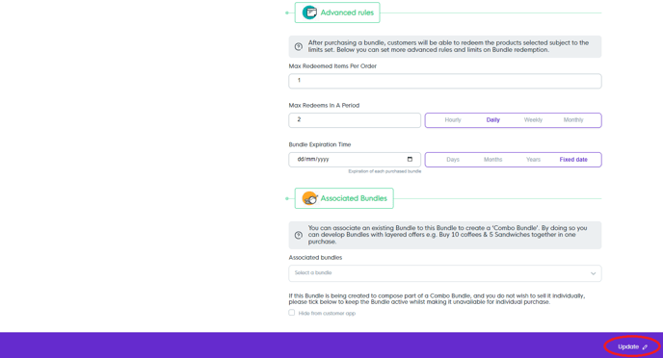Open the Select a bundle dropdown

445,273
